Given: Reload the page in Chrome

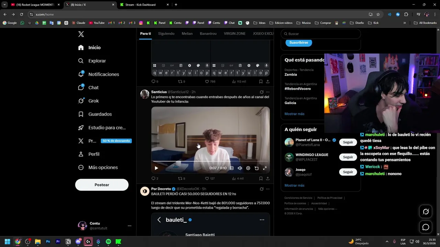Looking at the screenshot, I should [21, 14].
